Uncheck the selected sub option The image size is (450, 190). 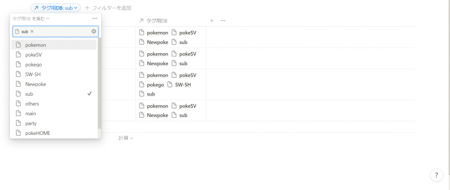coord(54,94)
